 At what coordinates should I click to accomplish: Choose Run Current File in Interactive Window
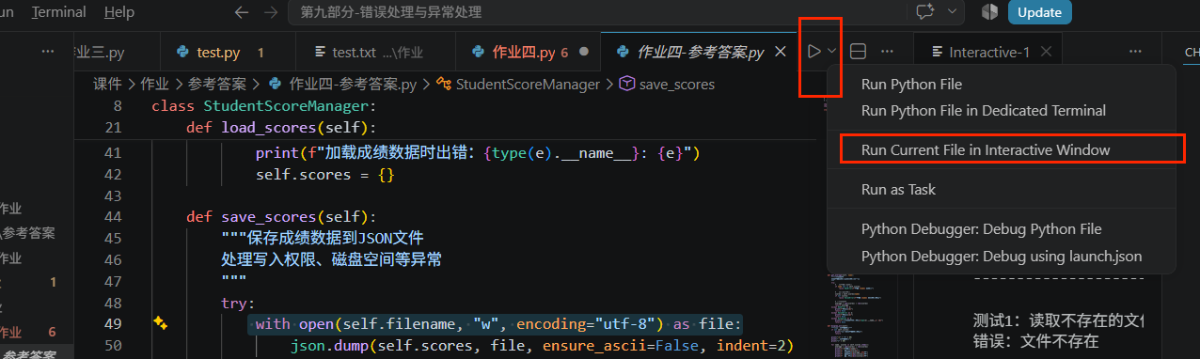pos(986,149)
